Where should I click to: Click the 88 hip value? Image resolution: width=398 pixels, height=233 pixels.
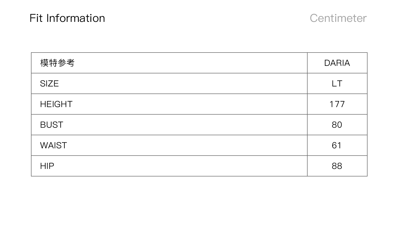tap(337, 166)
